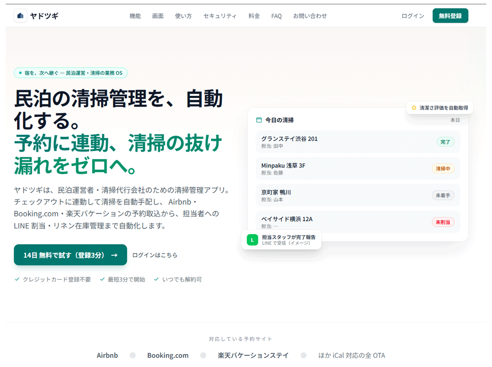Click the 民泊の清掃管理を、自動化する。 headline
This screenshot has height=367, width=492.
coord(119,109)
